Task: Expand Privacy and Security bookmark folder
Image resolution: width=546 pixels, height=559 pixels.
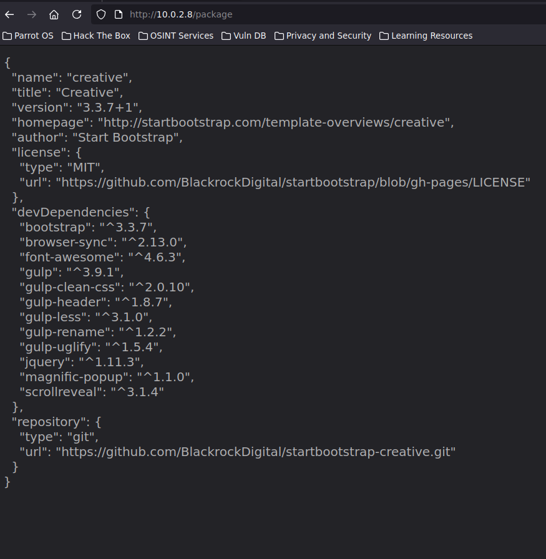Action: [323, 36]
